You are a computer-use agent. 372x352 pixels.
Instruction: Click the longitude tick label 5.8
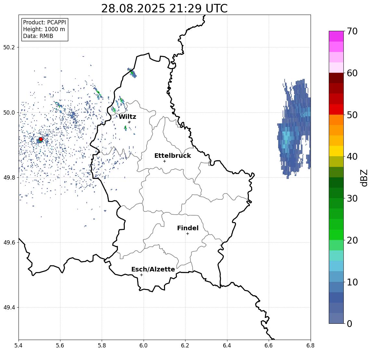click(x=102, y=346)
